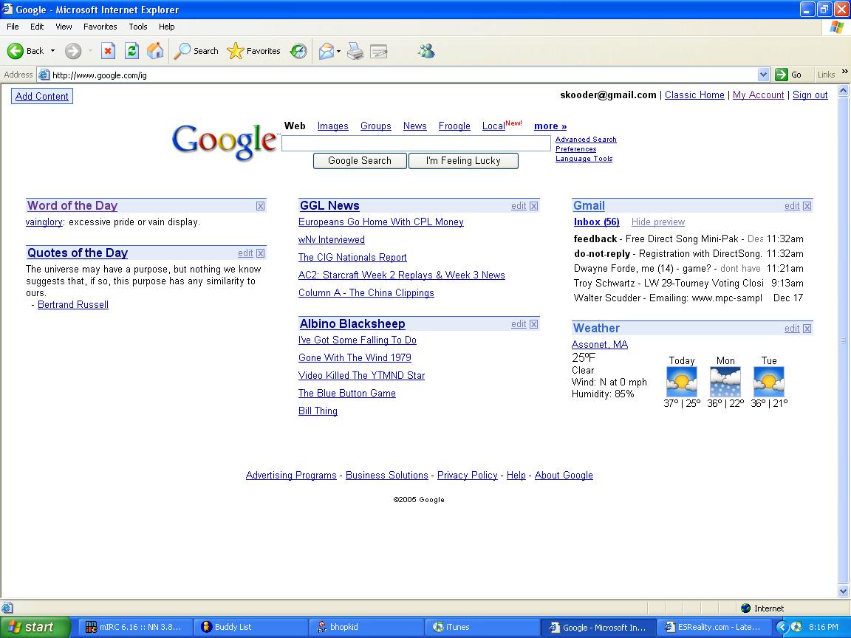Open the Messenger icon in toolbar
851x638 pixels.
426,51
